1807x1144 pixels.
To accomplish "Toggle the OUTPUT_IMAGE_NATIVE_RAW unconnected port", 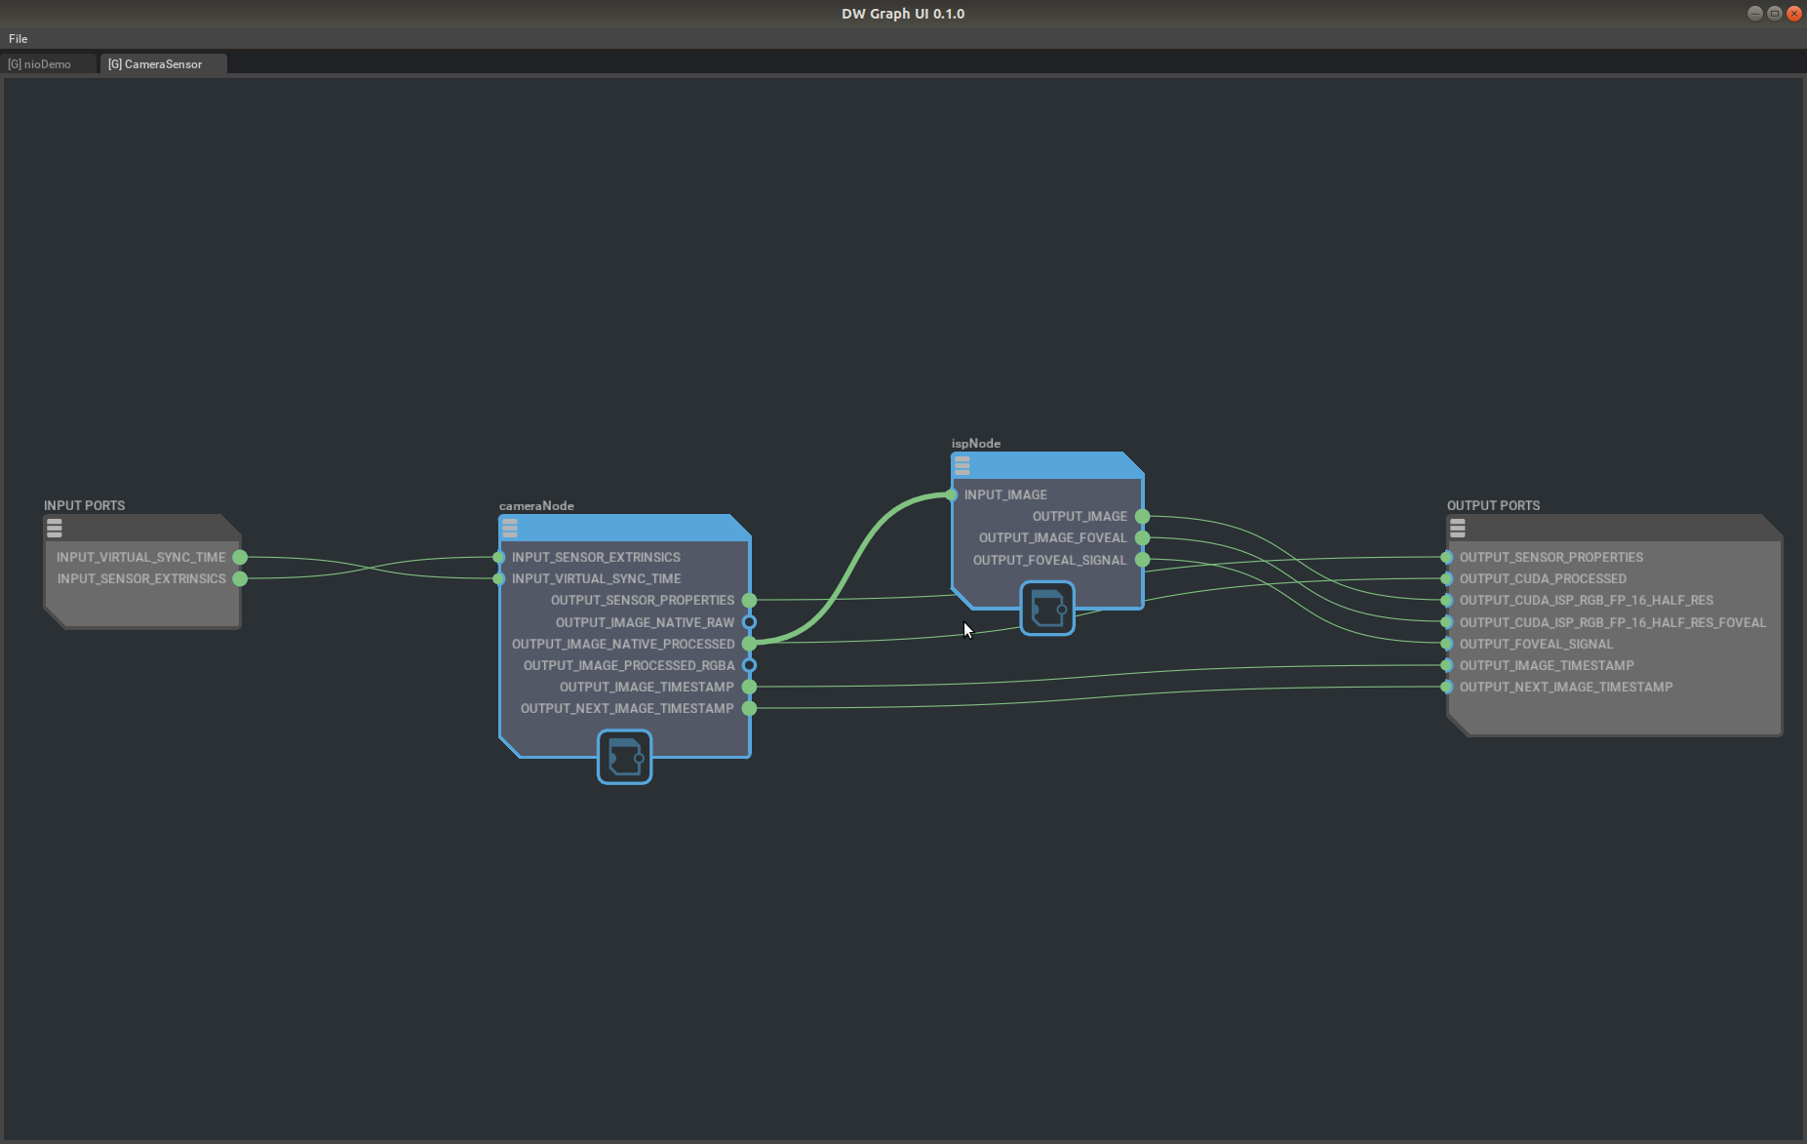I will click(x=749, y=622).
